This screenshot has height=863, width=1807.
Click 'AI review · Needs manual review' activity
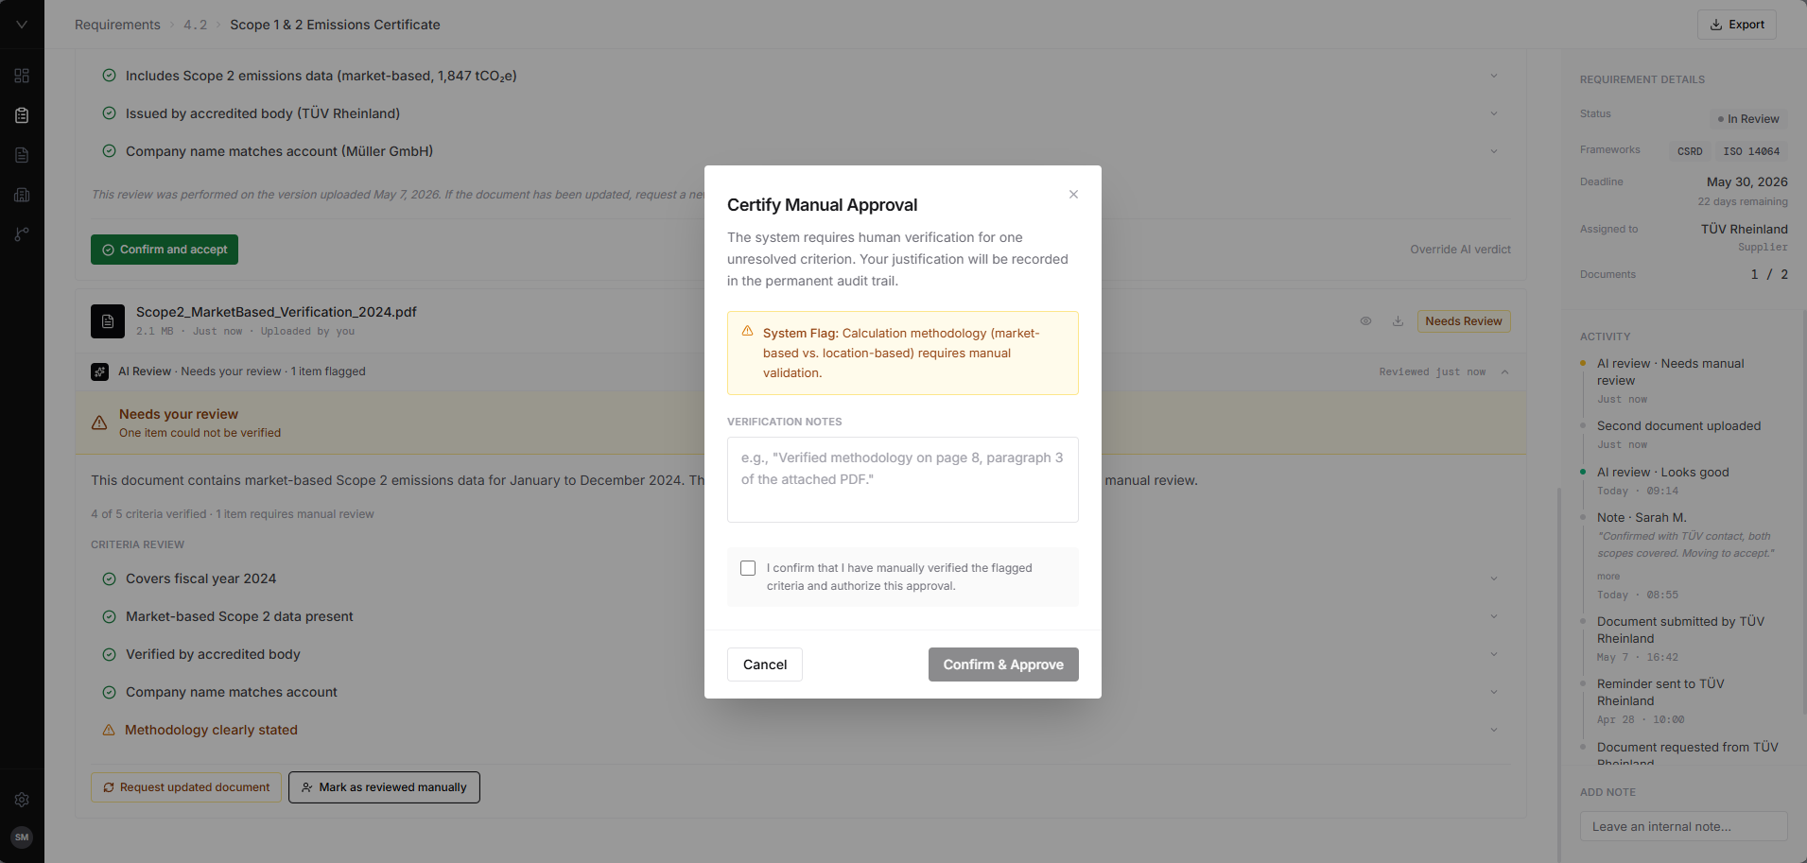tap(1671, 371)
